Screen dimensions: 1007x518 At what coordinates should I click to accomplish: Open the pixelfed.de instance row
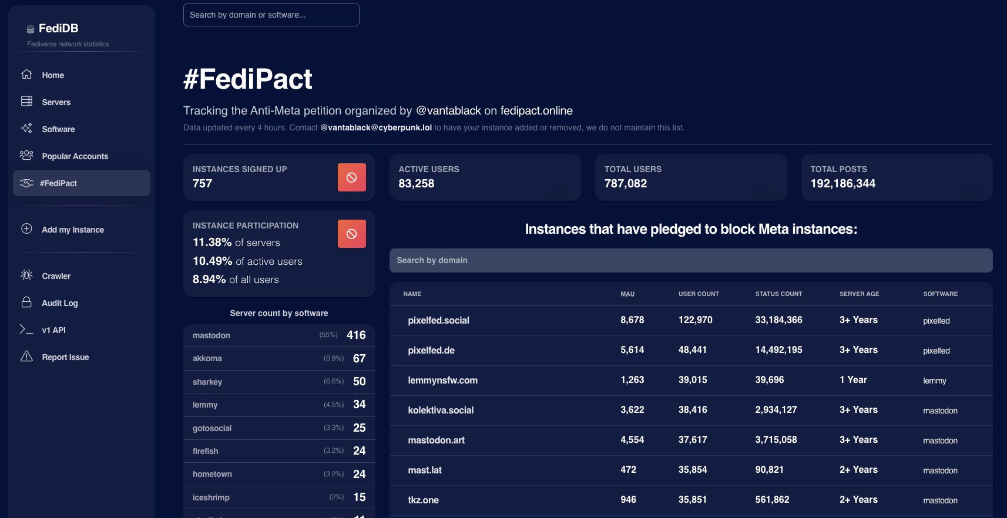[691, 351]
